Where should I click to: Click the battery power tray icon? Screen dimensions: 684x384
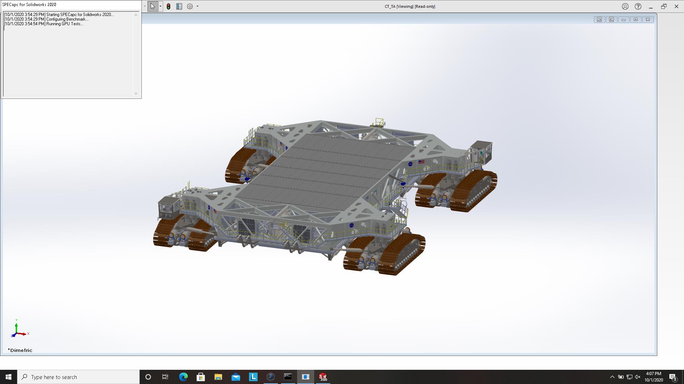point(621,377)
